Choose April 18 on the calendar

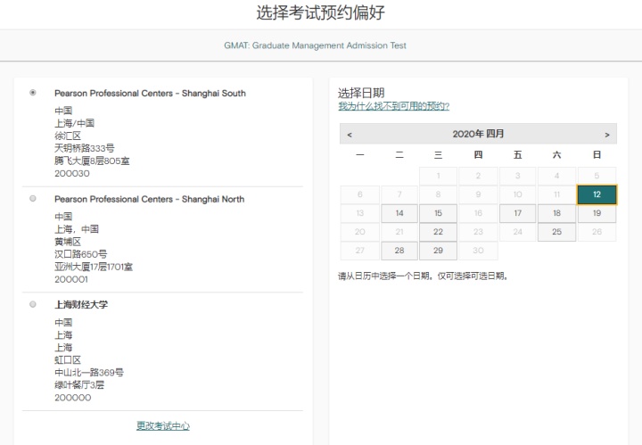tap(556, 213)
